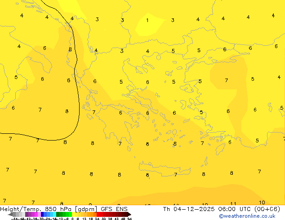Click the '[gdpm]' unit label
The image size is (285, 220).
coord(86,209)
